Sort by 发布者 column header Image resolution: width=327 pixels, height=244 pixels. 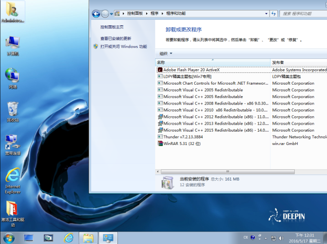pyautogui.click(x=299, y=62)
